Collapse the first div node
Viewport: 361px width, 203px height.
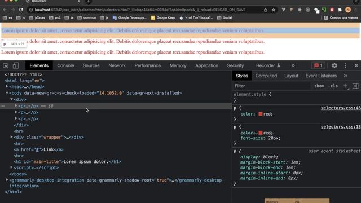click(11, 99)
